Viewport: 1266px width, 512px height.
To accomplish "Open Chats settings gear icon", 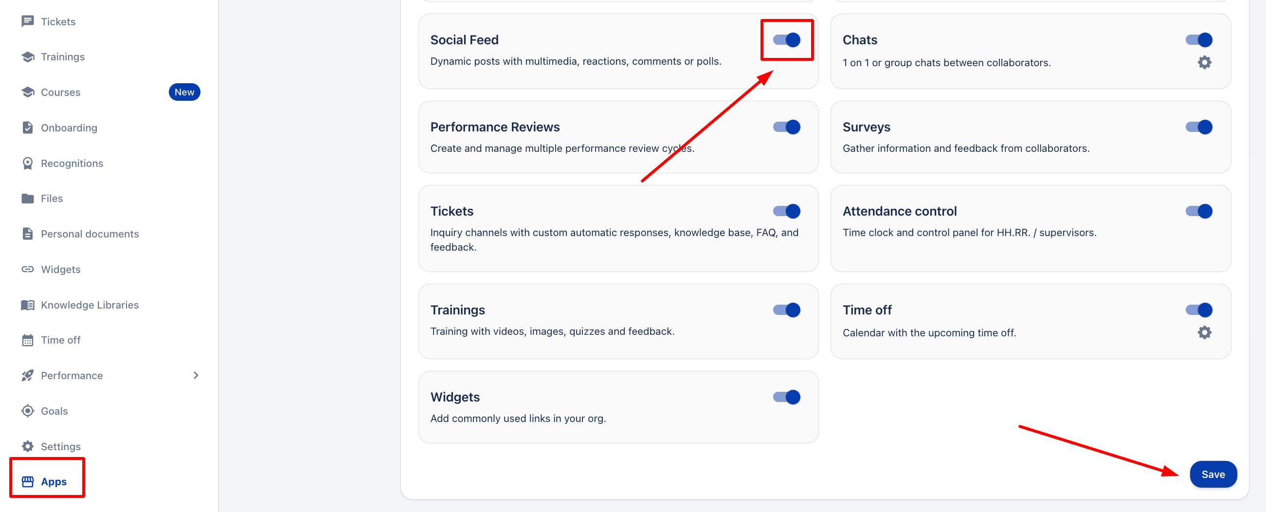I will (x=1204, y=62).
